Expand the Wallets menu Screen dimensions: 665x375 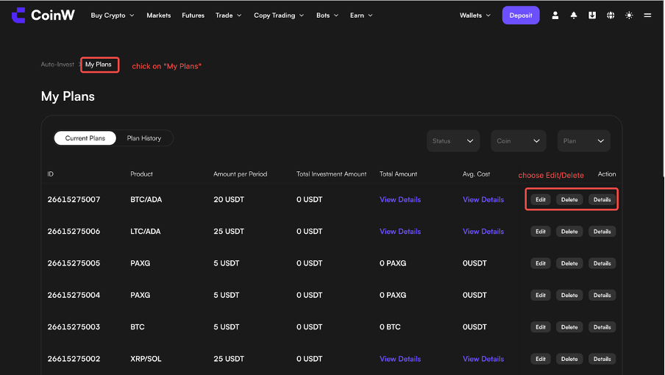(475, 15)
